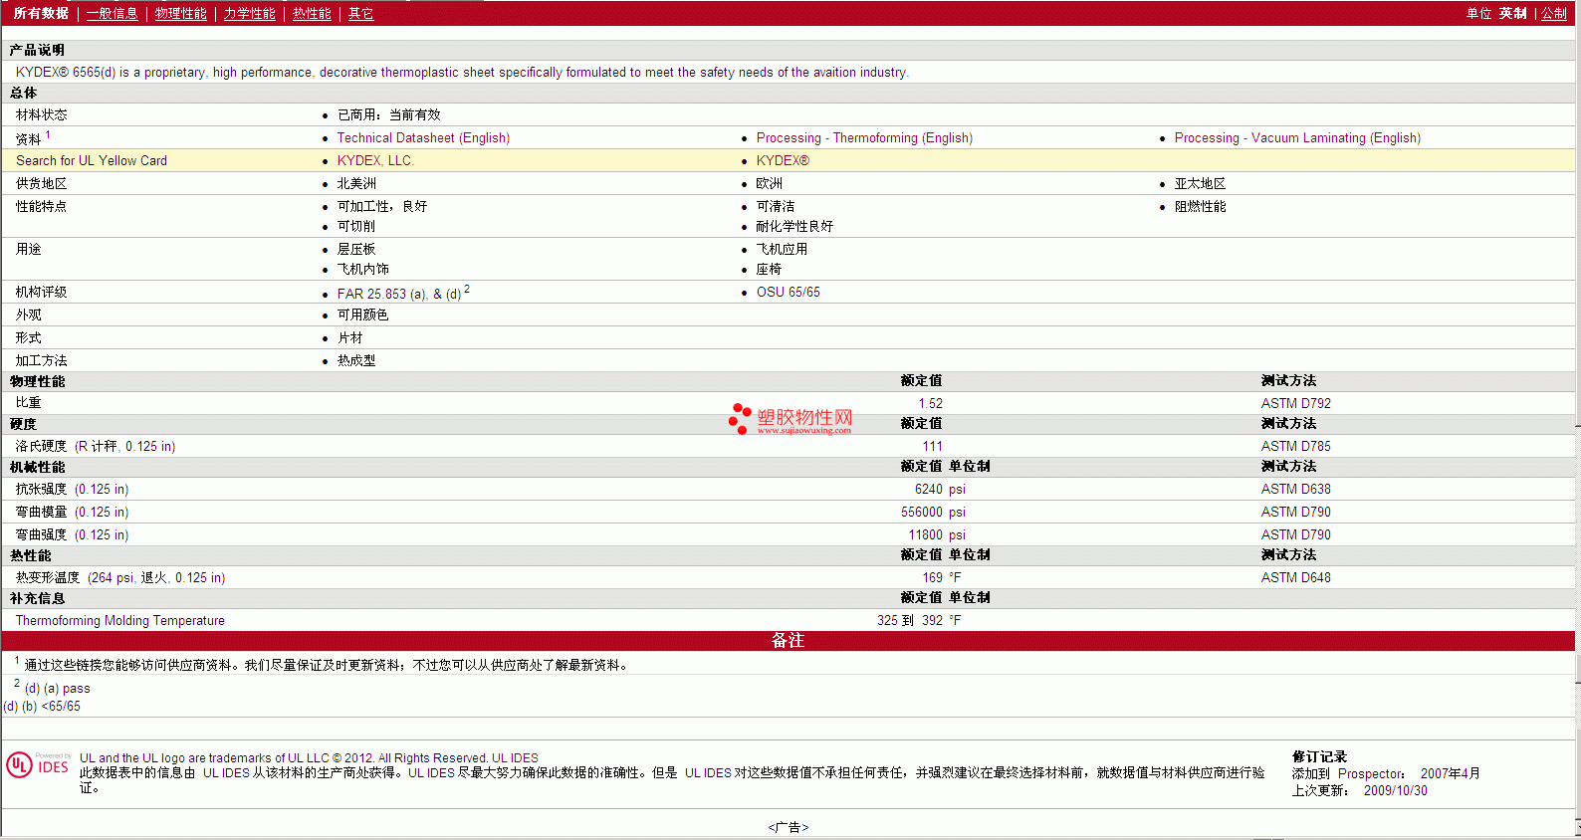
Task: Select flexural strength value 11800
Action: pos(925,535)
